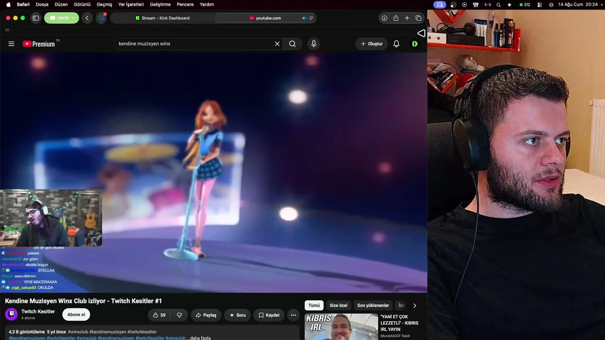Show the Safari sidebar
Screen dimensions: 605x340
[35, 18]
